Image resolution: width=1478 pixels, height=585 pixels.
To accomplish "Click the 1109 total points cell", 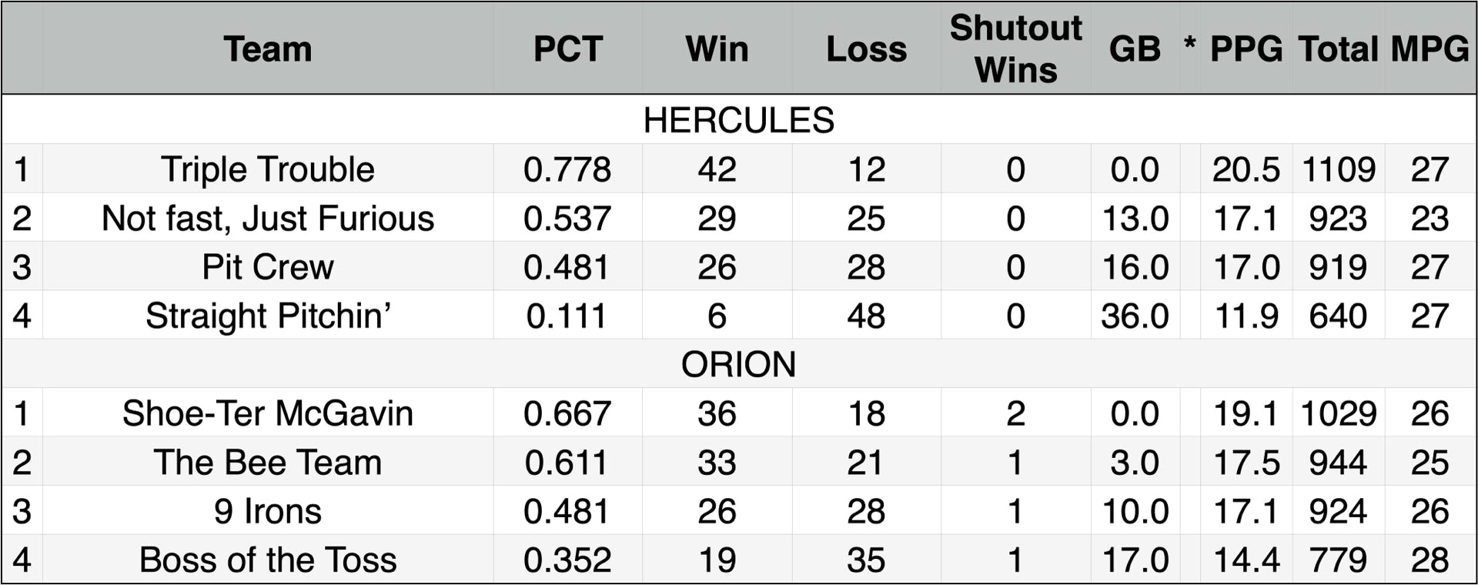I will point(1338,169).
